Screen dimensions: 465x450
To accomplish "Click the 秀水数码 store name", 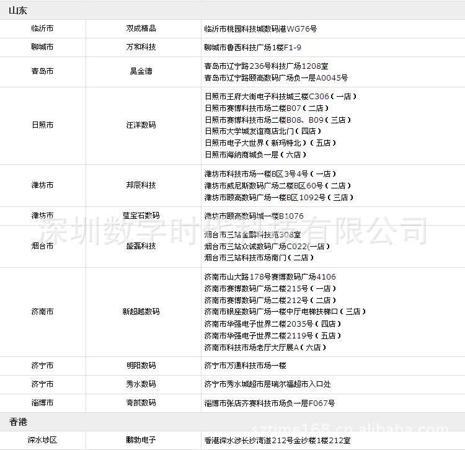I will pos(141,384).
